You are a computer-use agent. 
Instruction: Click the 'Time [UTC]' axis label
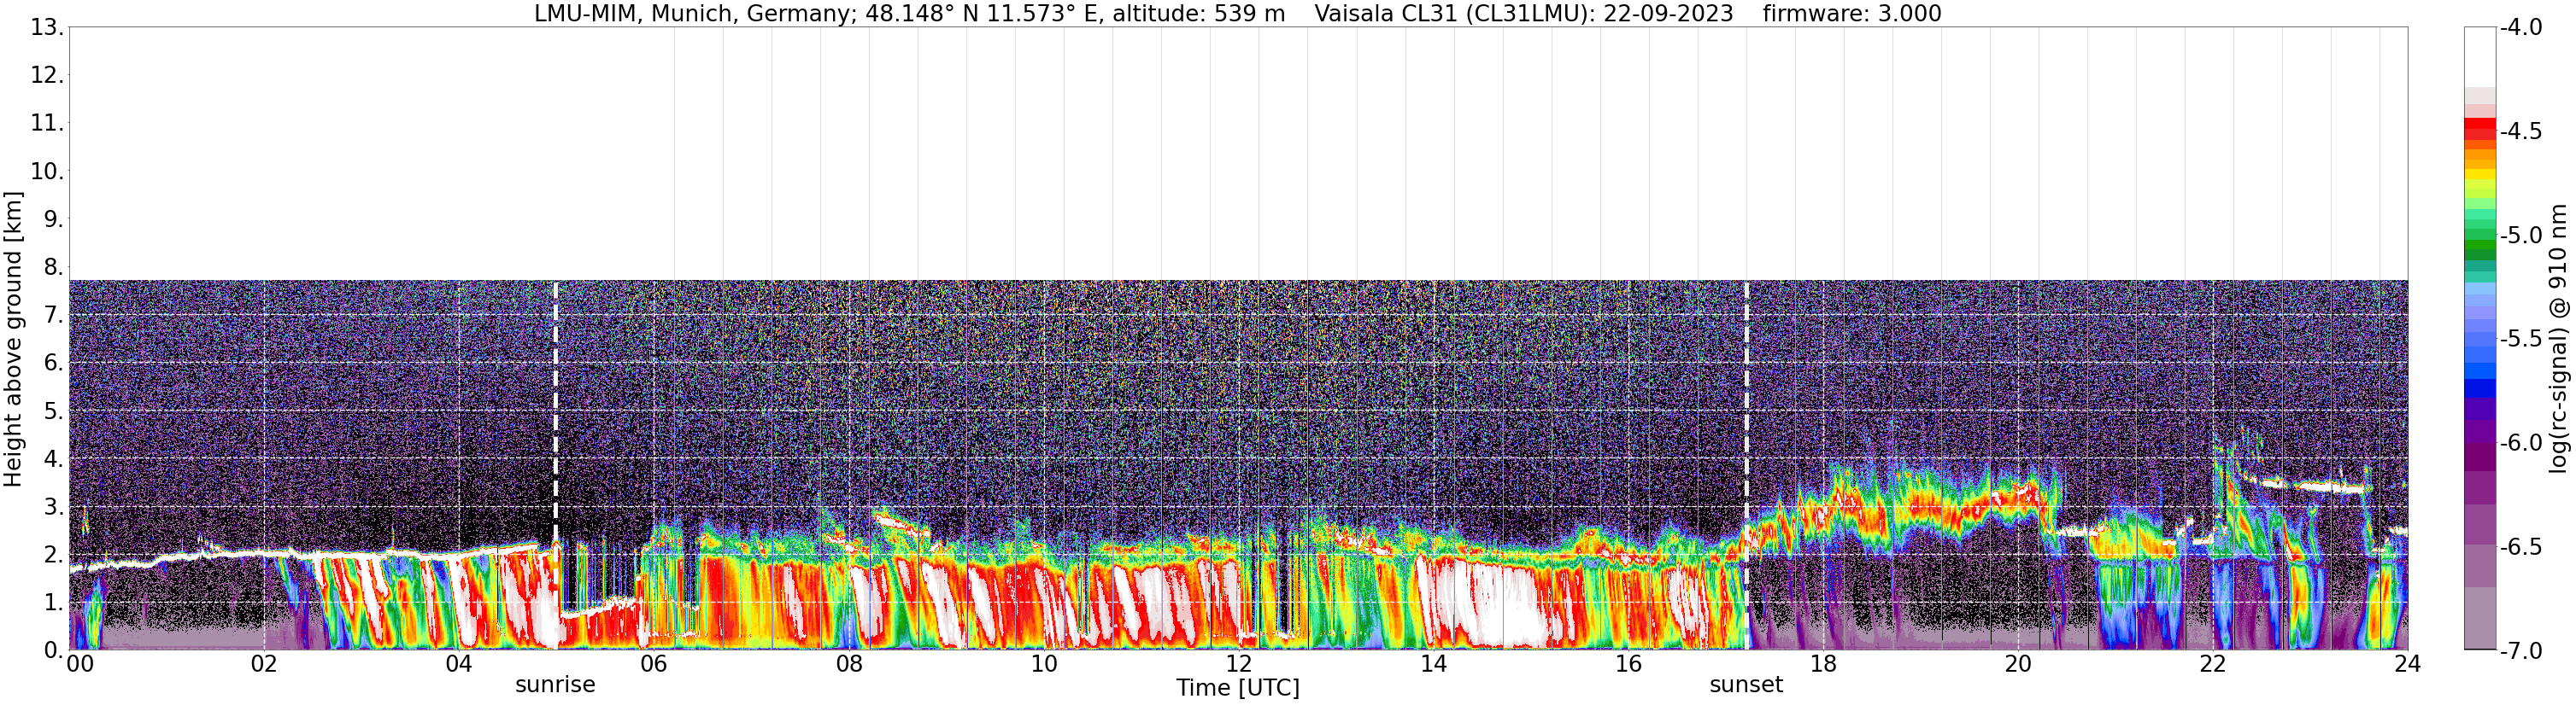[1238, 688]
